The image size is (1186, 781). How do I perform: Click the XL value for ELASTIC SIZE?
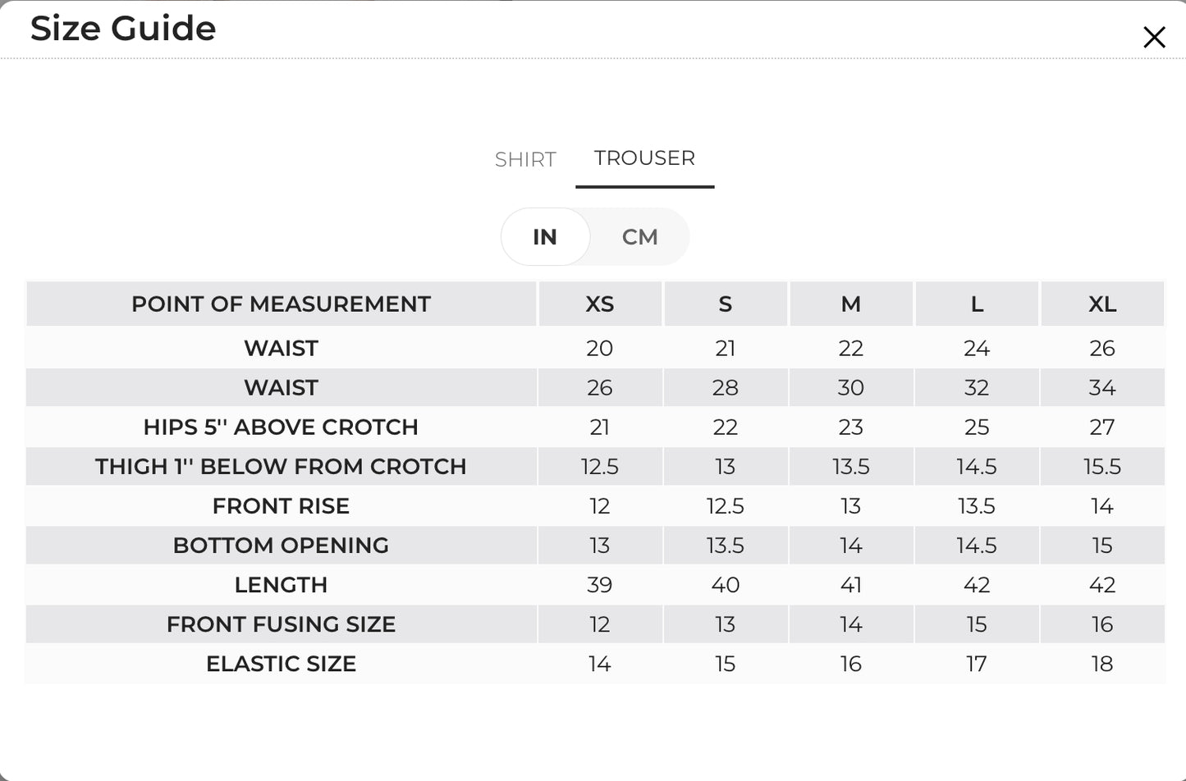(1102, 664)
